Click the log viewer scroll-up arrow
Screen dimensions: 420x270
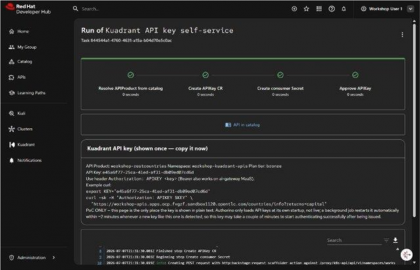(x=398, y=249)
